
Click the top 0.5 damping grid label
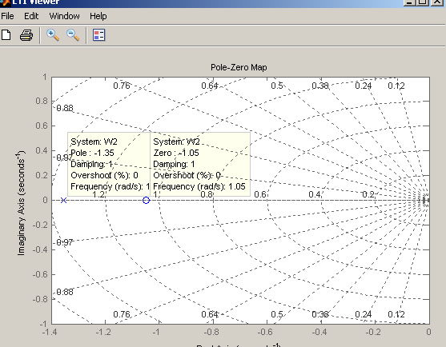click(x=277, y=86)
